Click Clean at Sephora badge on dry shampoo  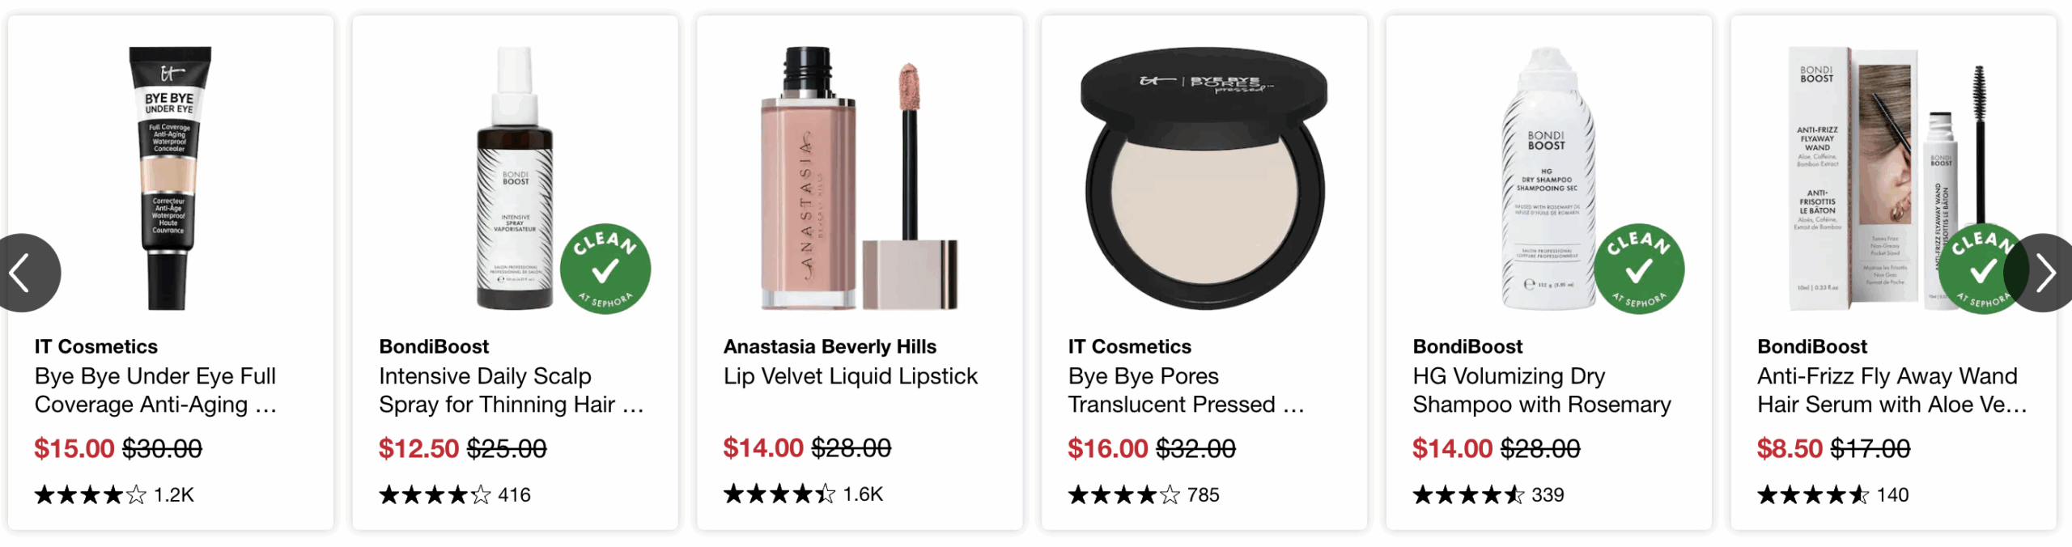[x=1639, y=269]
